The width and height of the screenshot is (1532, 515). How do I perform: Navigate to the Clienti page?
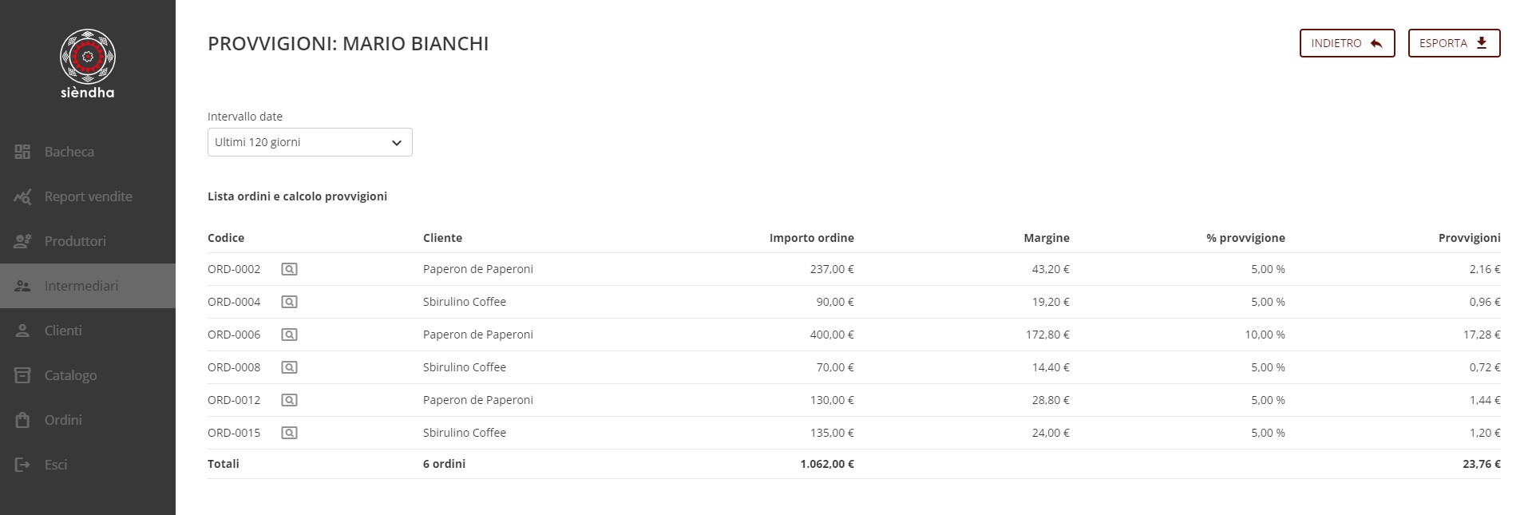pos(88,331)
